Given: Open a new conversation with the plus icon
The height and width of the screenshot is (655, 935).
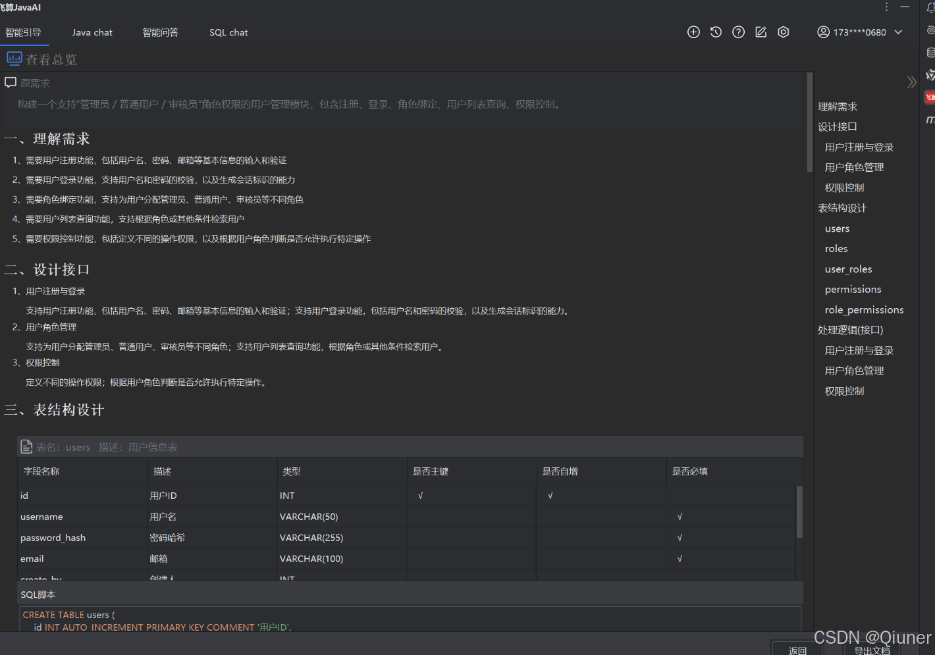Looking at the screenshot, I should pos(693,32).
